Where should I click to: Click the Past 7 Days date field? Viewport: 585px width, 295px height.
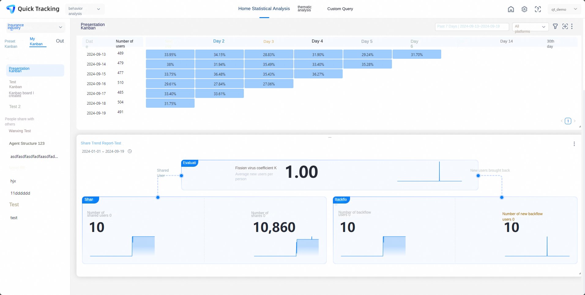coord(472,27)
